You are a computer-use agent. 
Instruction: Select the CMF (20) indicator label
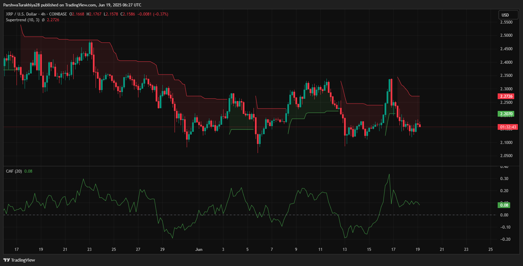pos(14,171)
